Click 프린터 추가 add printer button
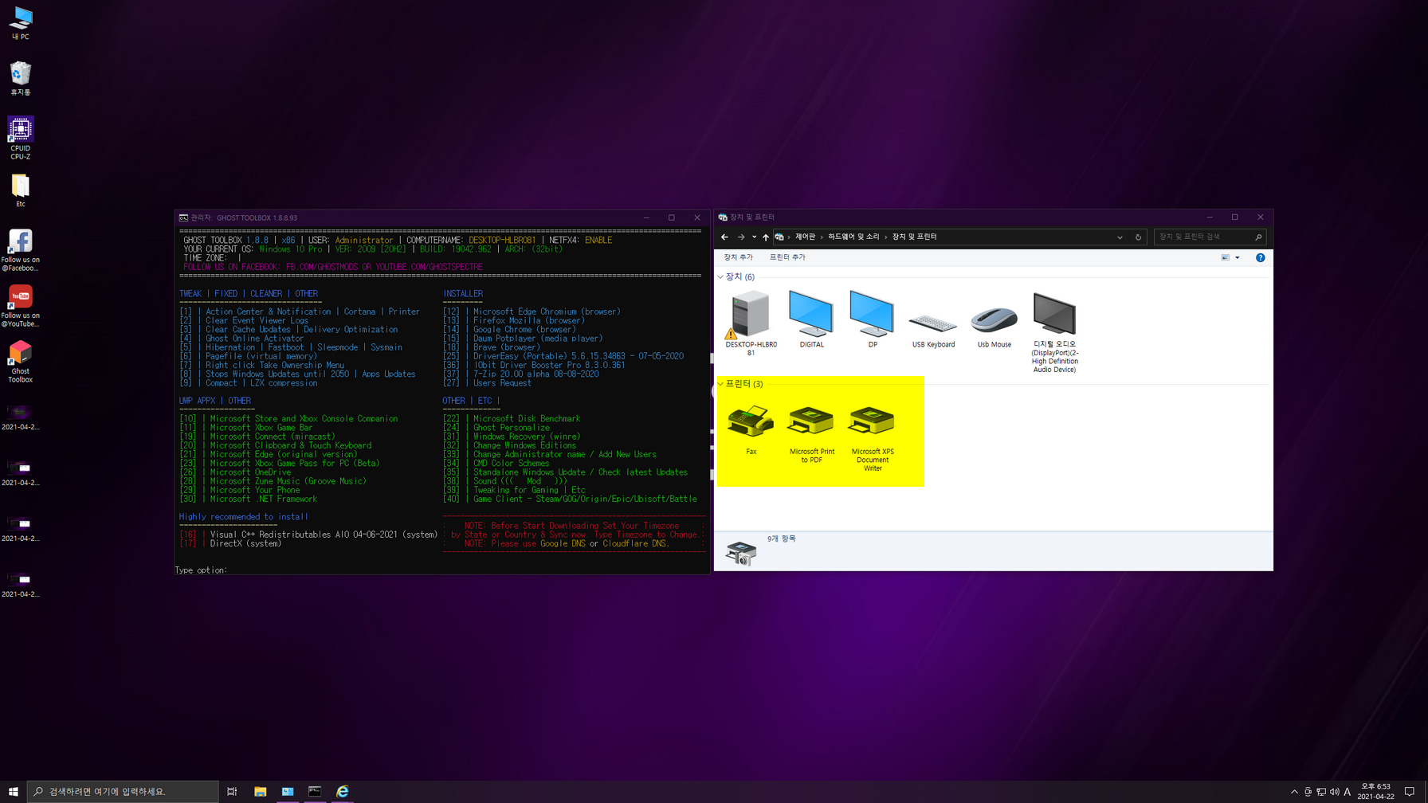This screenshot has width=1428, height=803. pos(787,257)
